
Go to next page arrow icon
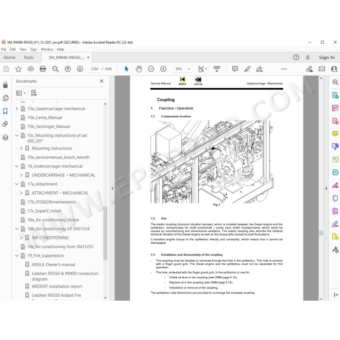(80, 69)
